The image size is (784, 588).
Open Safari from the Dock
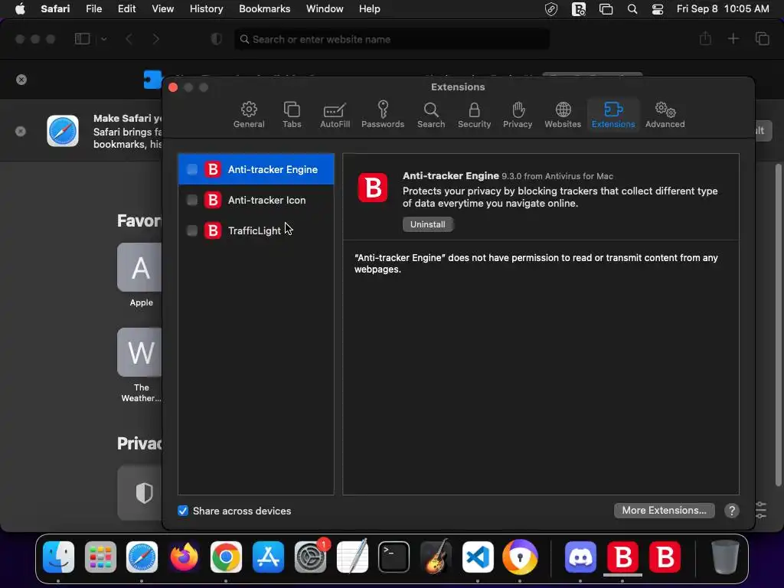coord(142,557)
